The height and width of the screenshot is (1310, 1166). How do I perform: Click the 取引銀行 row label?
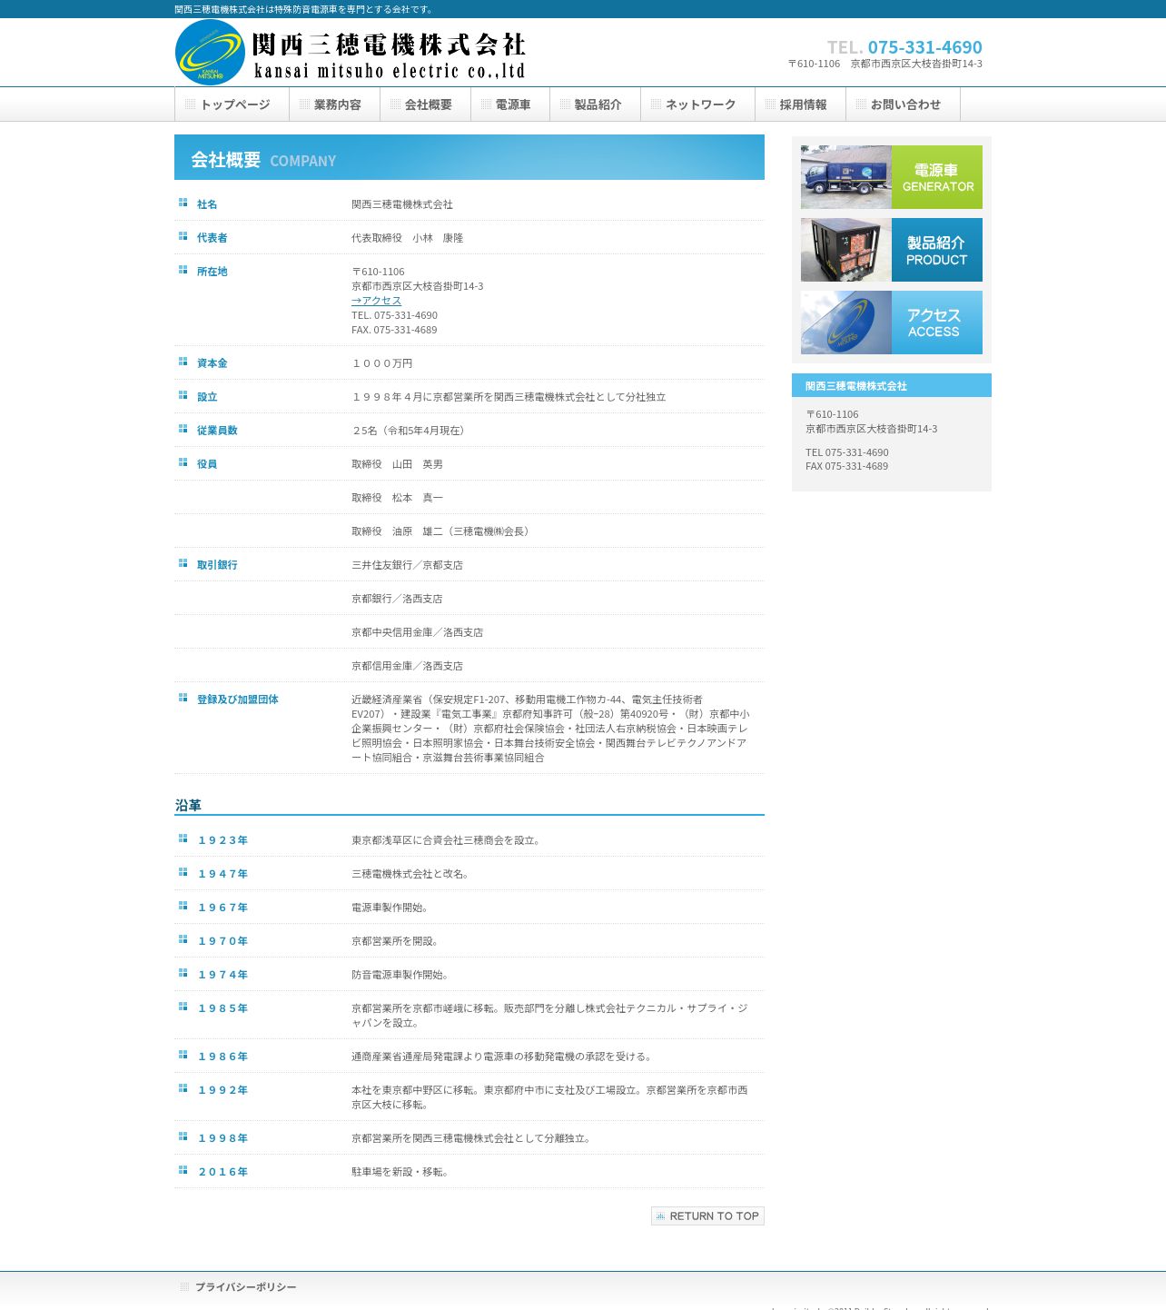[217, 565]
